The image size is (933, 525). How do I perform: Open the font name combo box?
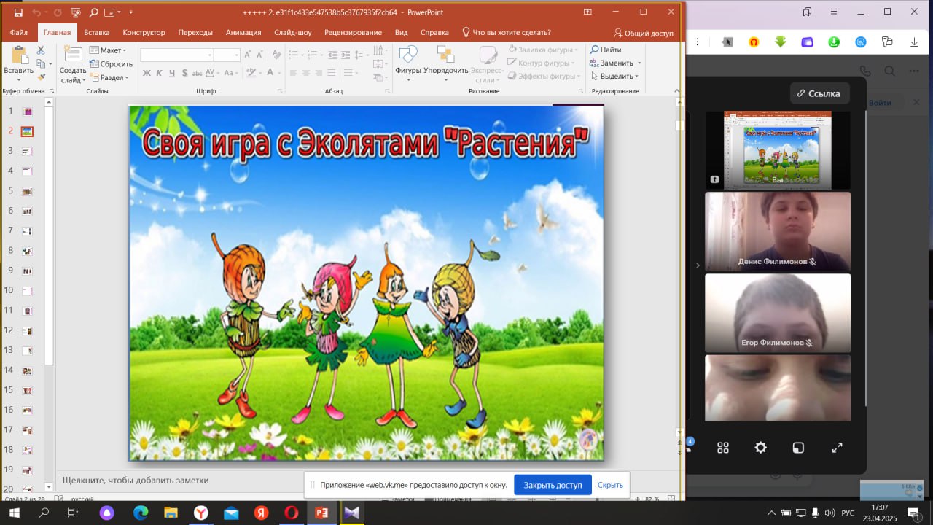click(x=176, y=55)
